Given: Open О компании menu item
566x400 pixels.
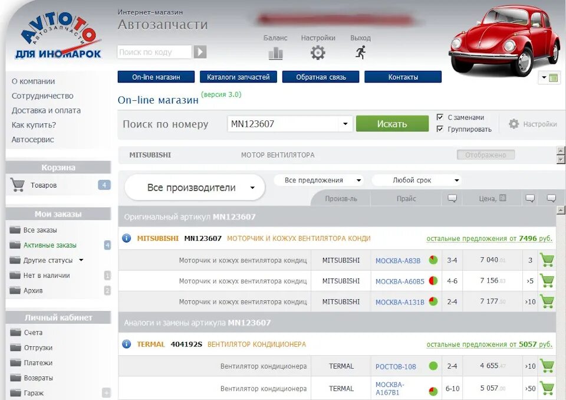Looking at the screenshot, I should coord(33,81).
